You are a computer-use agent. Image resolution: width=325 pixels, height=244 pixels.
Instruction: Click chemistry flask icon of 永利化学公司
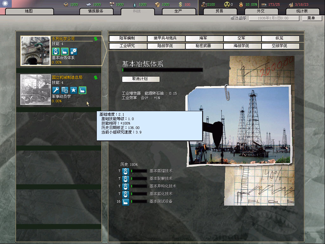coord(56,51)
